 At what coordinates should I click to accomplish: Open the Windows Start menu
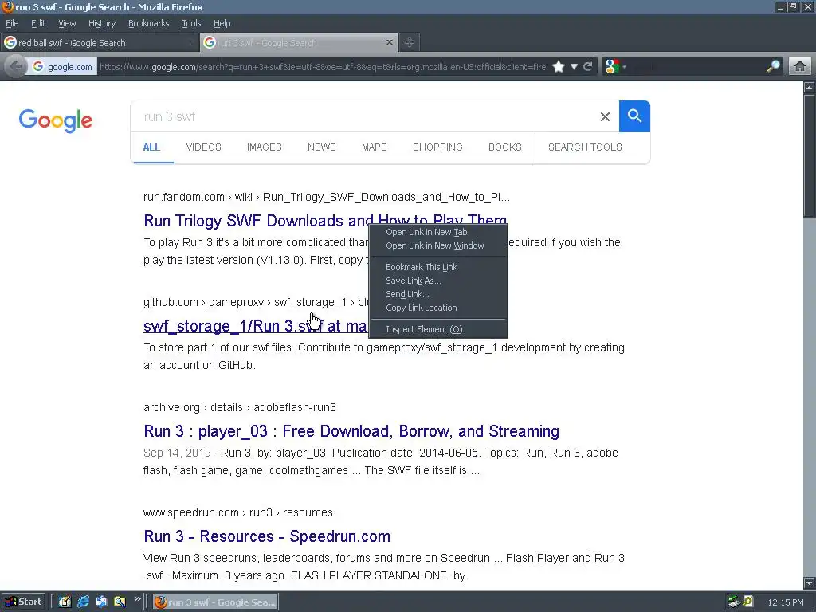point(23,602)
